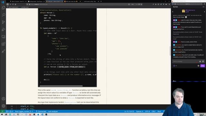Go to the browser home page
This screenshot has width=206, height=116.
tap(15, 4)
